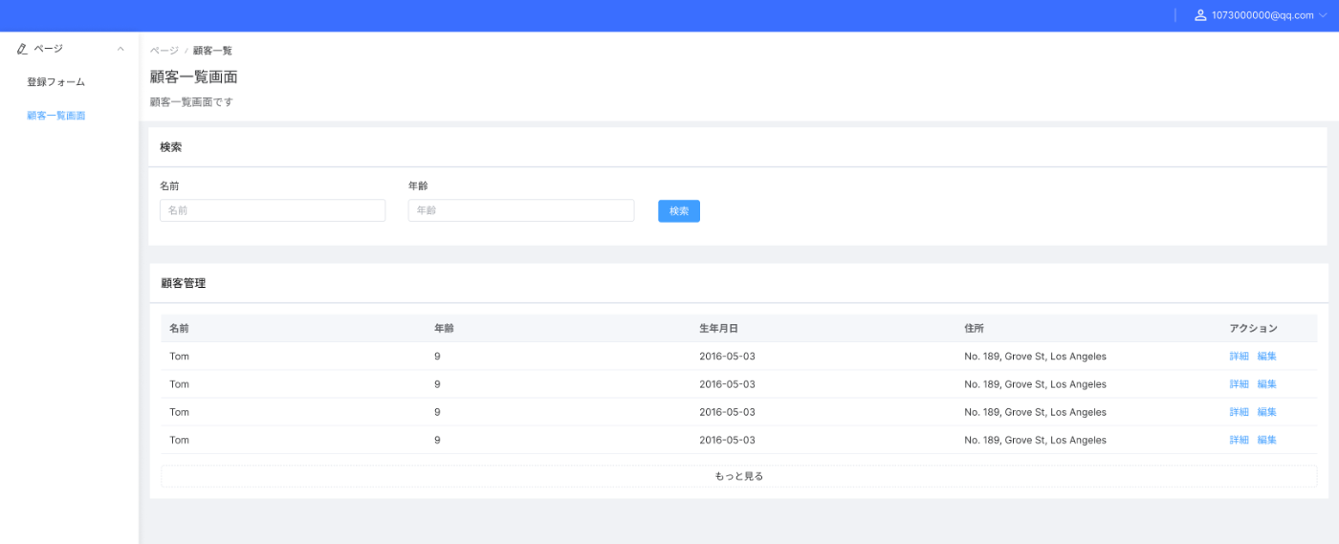Click the 年齢 label above the search input
This screenshot has width=1339, height=544.
point(418,185)
